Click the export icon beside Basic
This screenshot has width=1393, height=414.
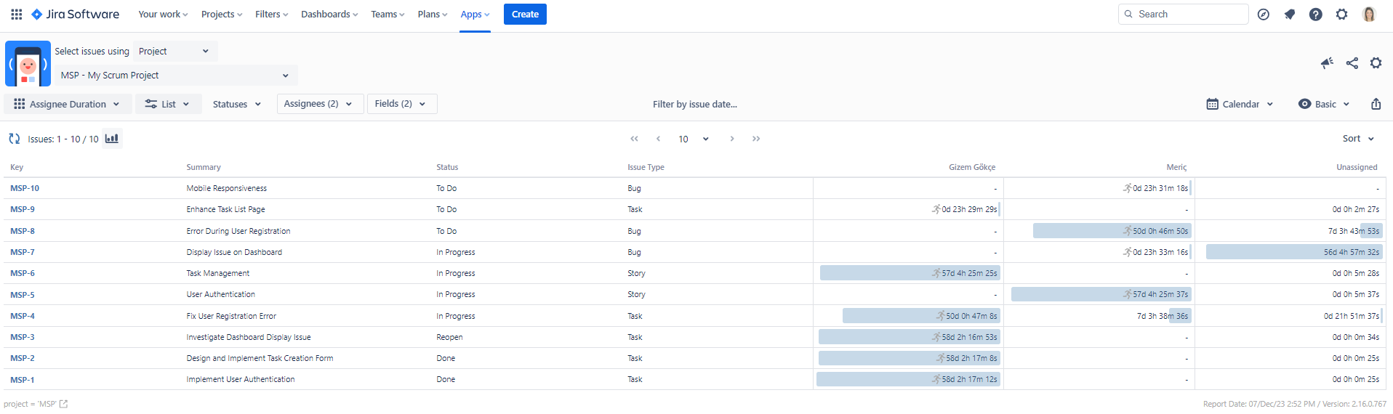tap(1376, 104)
